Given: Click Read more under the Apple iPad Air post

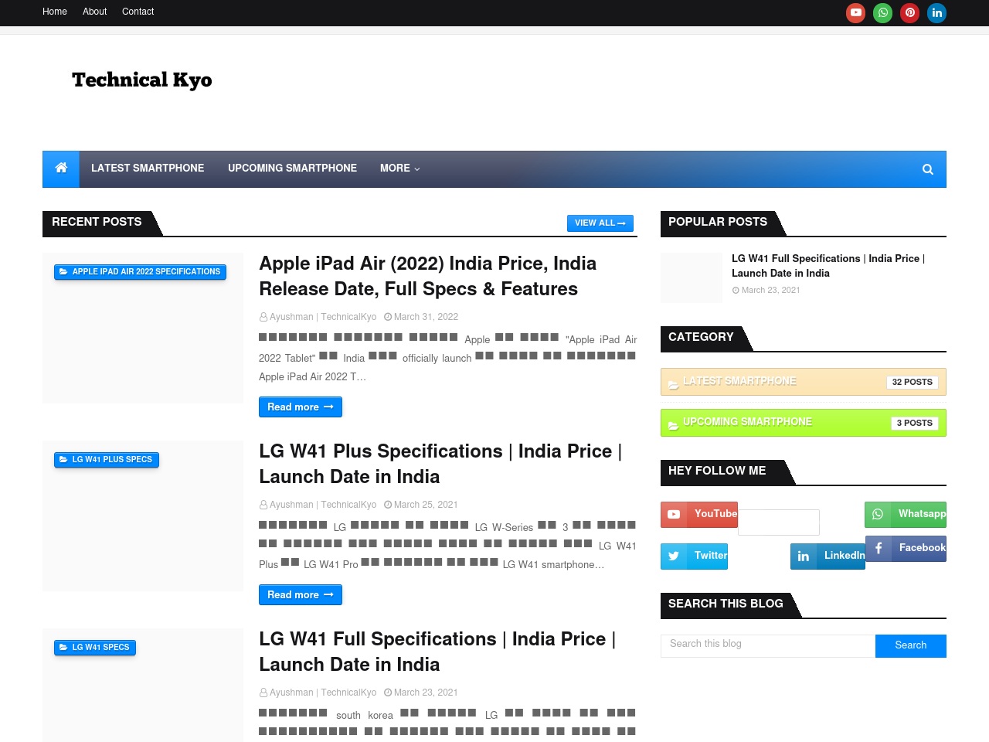Looking at the screenshot, I should (301, 407).
